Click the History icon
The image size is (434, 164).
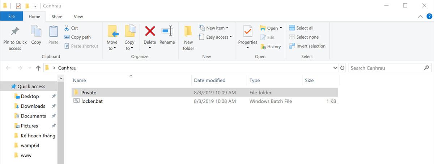[x=263, y=46]
